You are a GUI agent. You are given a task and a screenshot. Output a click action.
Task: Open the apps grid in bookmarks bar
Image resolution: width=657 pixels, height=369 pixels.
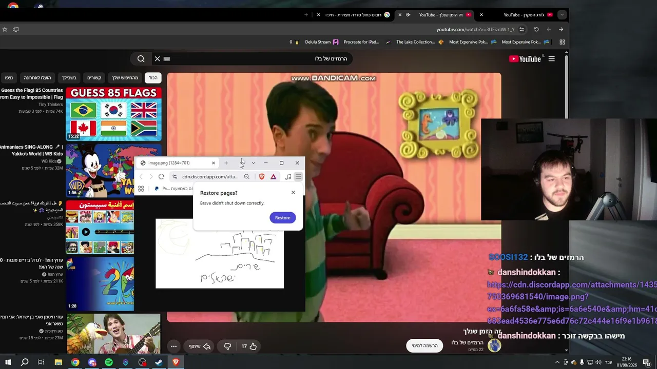coord(562,42)
